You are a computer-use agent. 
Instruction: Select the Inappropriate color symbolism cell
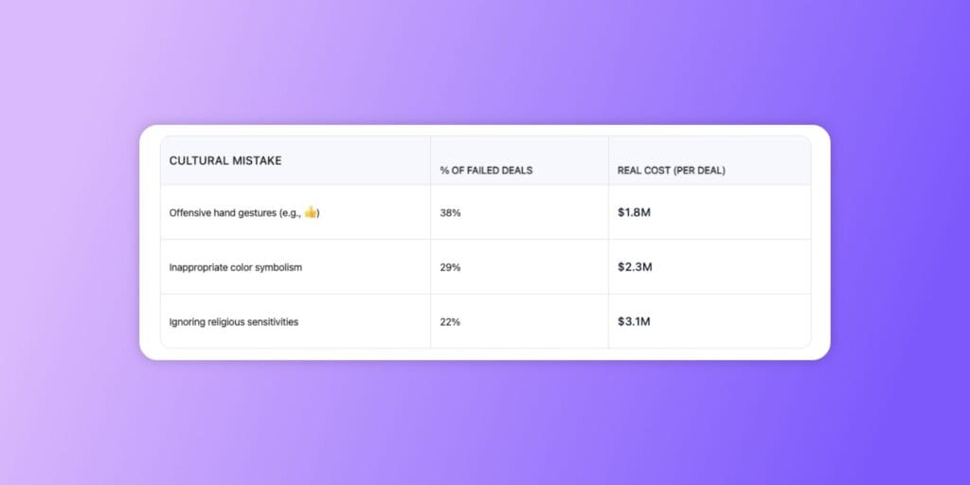click(236, 267)
